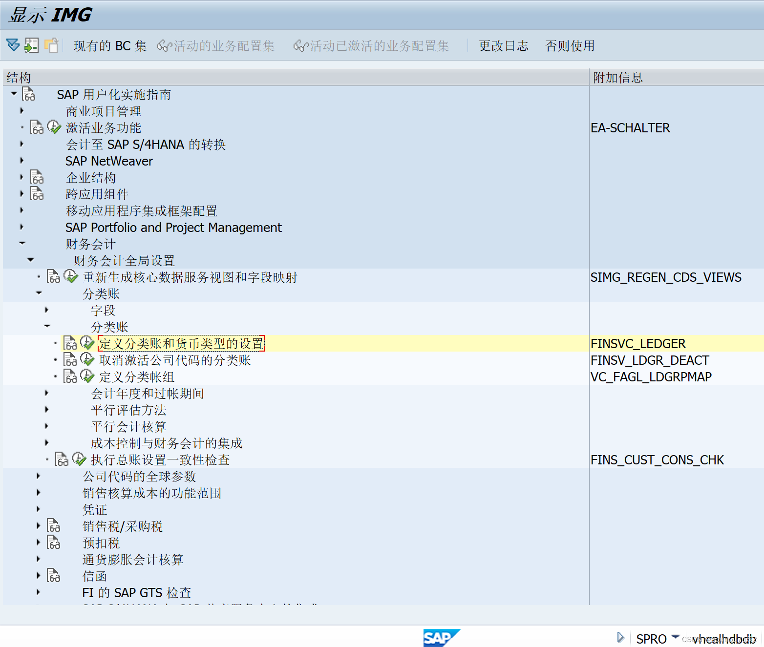This screenshot has width=764, height=647.
Task: Click the 附加信息 column header
Action: (677, 77)
